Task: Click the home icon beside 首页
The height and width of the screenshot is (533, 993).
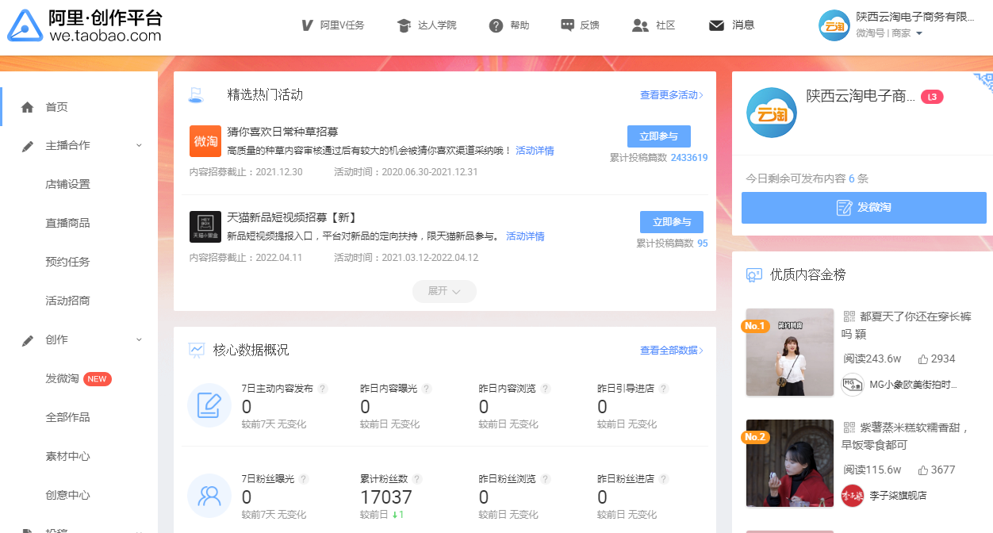Action: coord(28,107)
